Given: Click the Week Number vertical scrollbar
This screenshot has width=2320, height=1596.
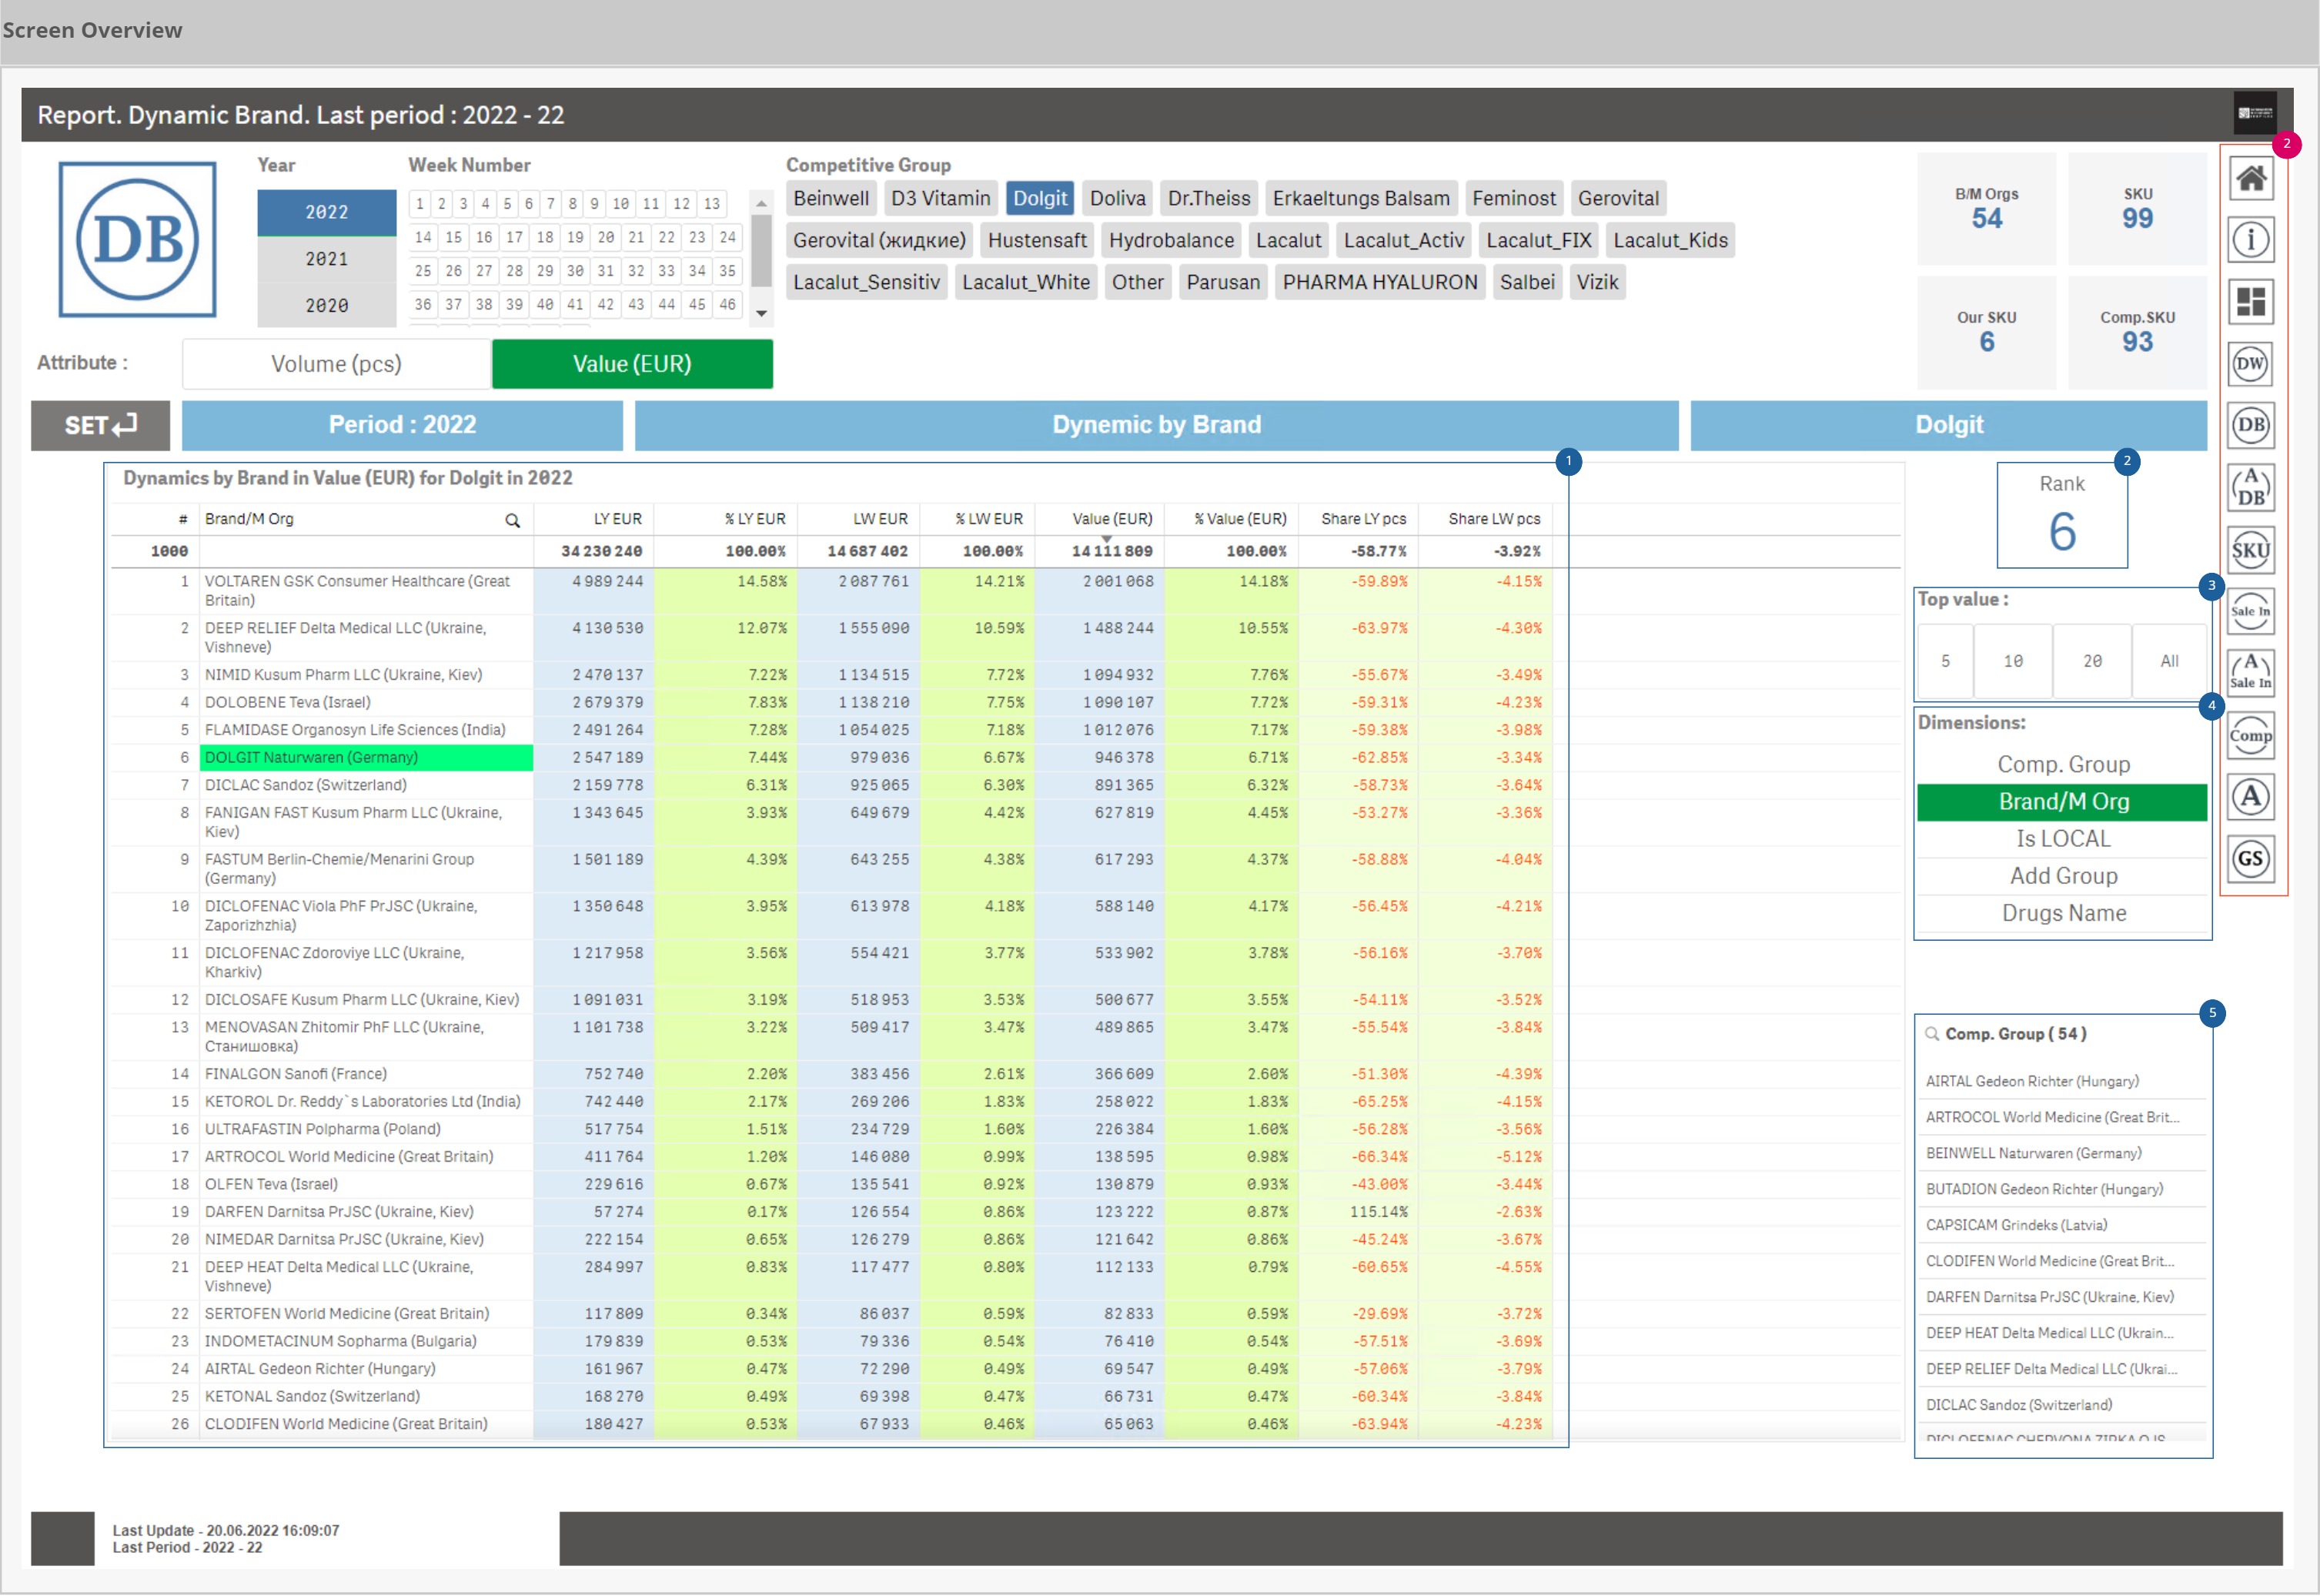Looking at the screenshot, I should pos(761,250).
